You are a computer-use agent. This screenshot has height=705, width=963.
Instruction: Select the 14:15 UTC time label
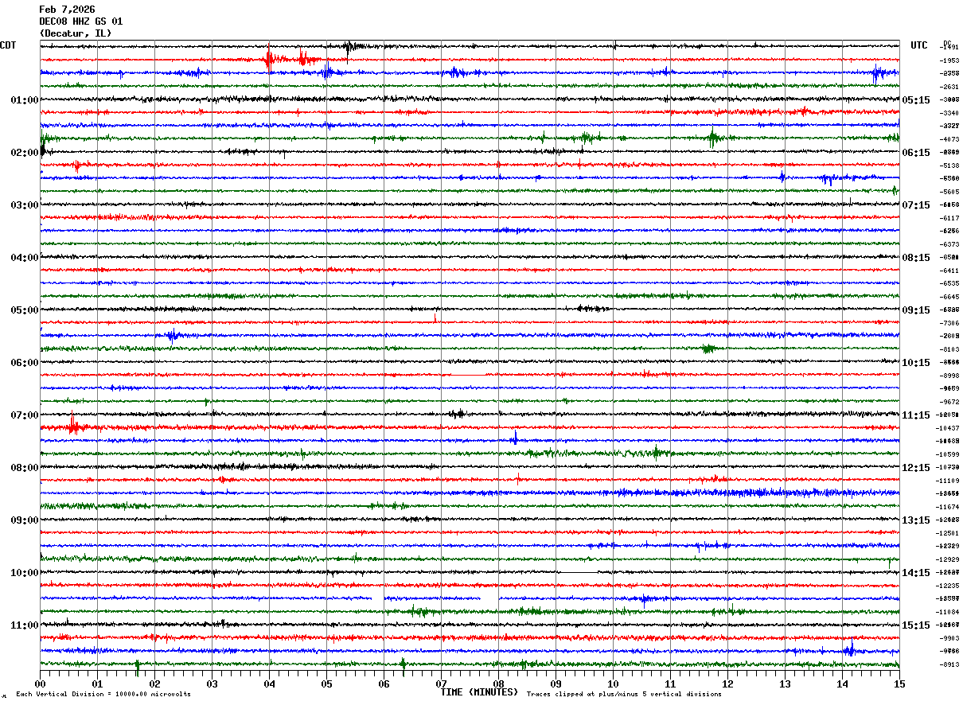(x=916, y=573)
